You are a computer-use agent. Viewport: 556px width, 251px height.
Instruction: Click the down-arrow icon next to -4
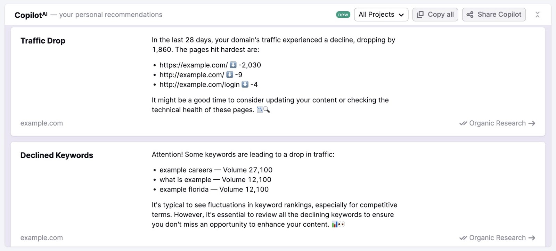(245, 84)
